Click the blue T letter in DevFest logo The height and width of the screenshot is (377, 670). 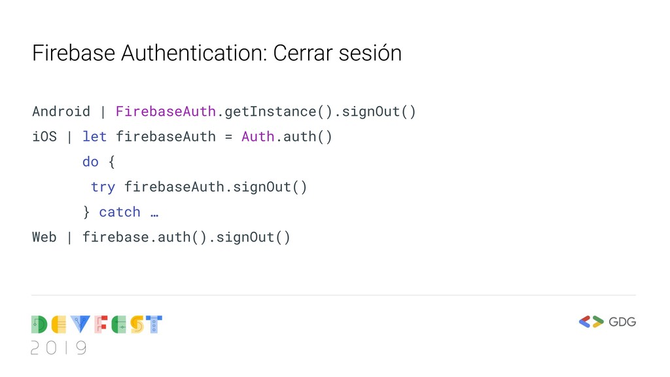tap(154, 325)
